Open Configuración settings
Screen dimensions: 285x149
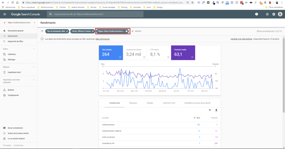click(19, 95)
